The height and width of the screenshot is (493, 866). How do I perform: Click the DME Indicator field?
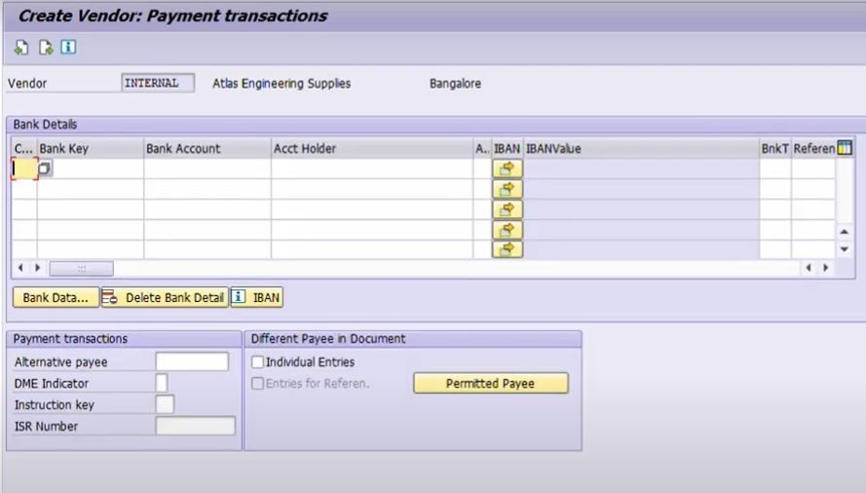point(162,383)
